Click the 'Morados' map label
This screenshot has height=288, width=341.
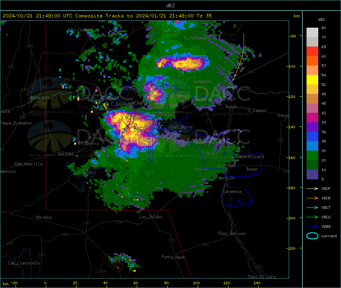pyautogui.click(x=44, y=217)
